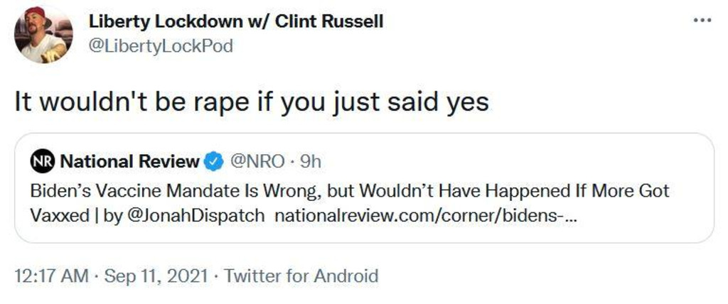This screenshot has height=304, width=728.
Task: Select the tweet text about saying yes
Action: [252, 102]
